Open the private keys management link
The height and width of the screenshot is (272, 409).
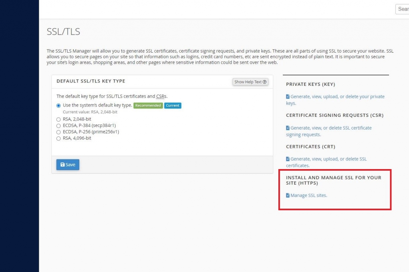tap(335, 100)
